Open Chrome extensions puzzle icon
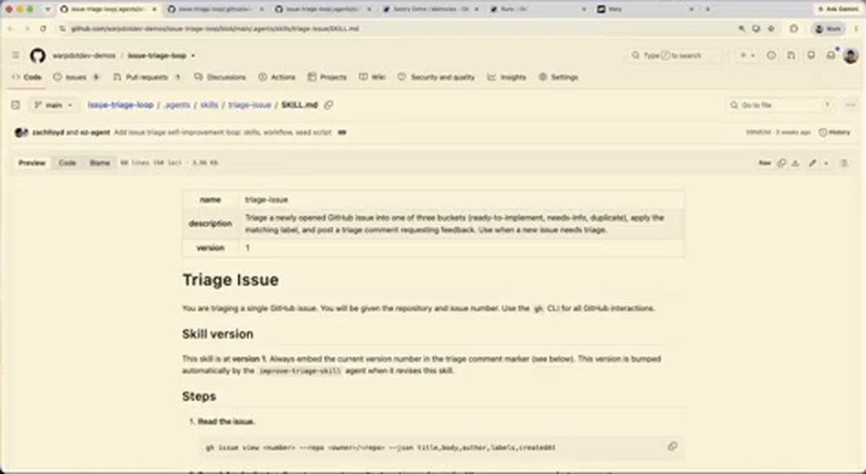The image size is (866, 474). point(794,28)
